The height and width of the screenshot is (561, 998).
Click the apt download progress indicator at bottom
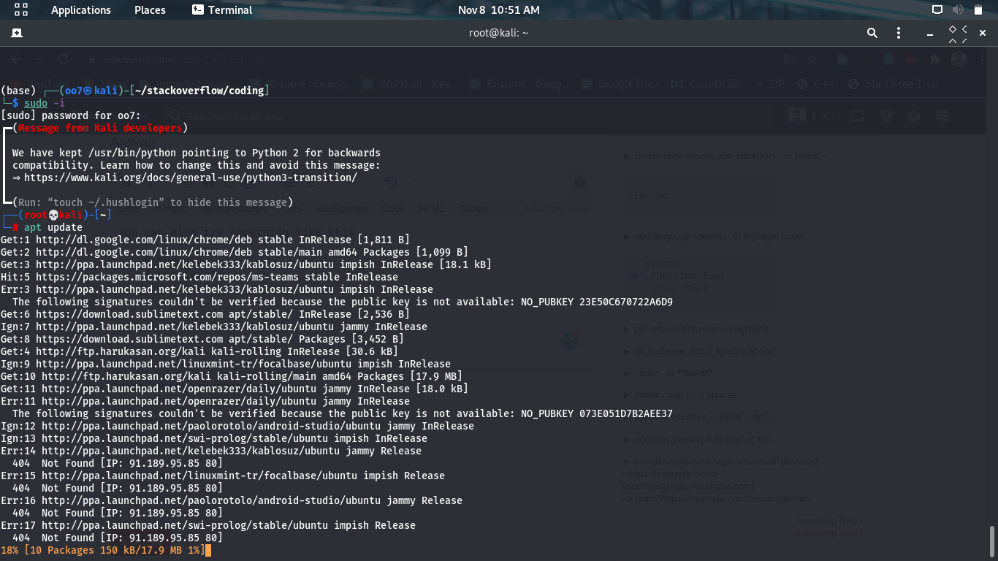click(102, 550)
